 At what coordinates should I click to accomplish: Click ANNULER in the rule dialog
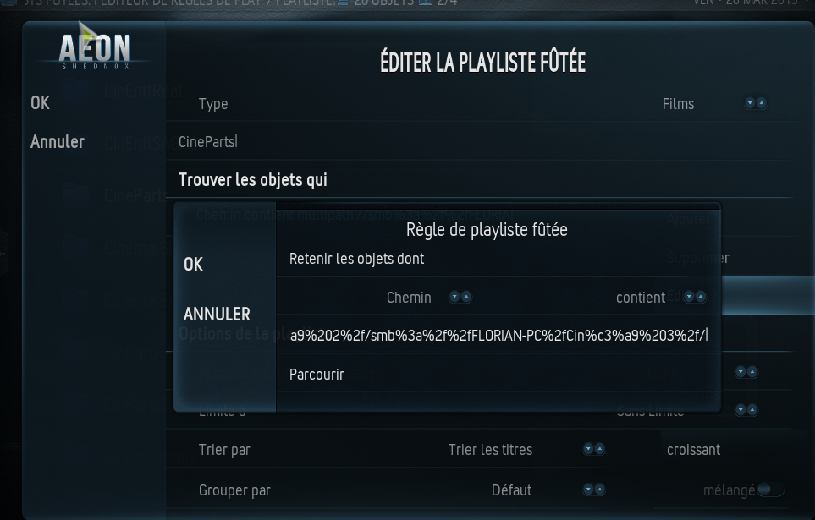click(217, 314)
